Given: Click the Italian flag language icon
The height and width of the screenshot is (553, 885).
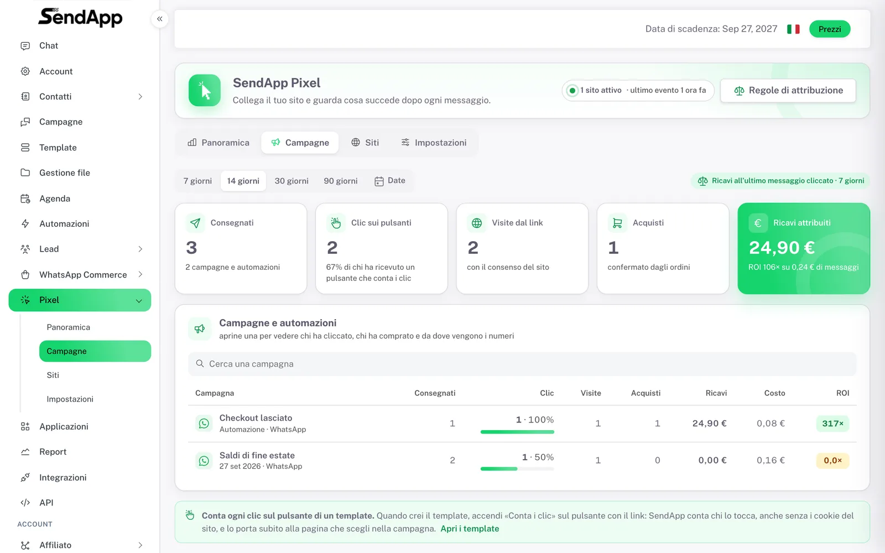Looking at the screenshot, I should (x=793, y=29).
